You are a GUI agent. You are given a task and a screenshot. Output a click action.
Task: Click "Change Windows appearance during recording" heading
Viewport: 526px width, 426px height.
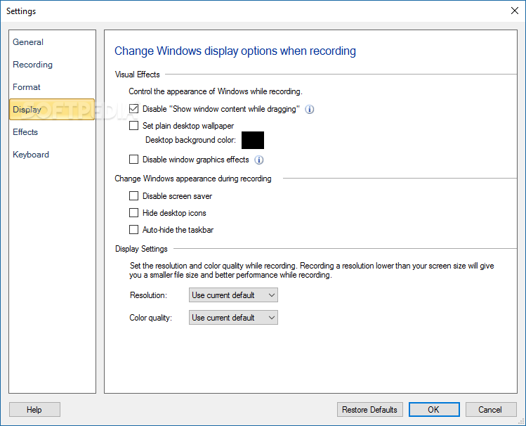point(193,179)
